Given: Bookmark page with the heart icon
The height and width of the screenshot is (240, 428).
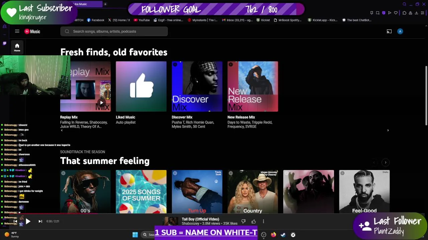Looking at the screenshot, I should pyautogui.click(x=396, y=13).
